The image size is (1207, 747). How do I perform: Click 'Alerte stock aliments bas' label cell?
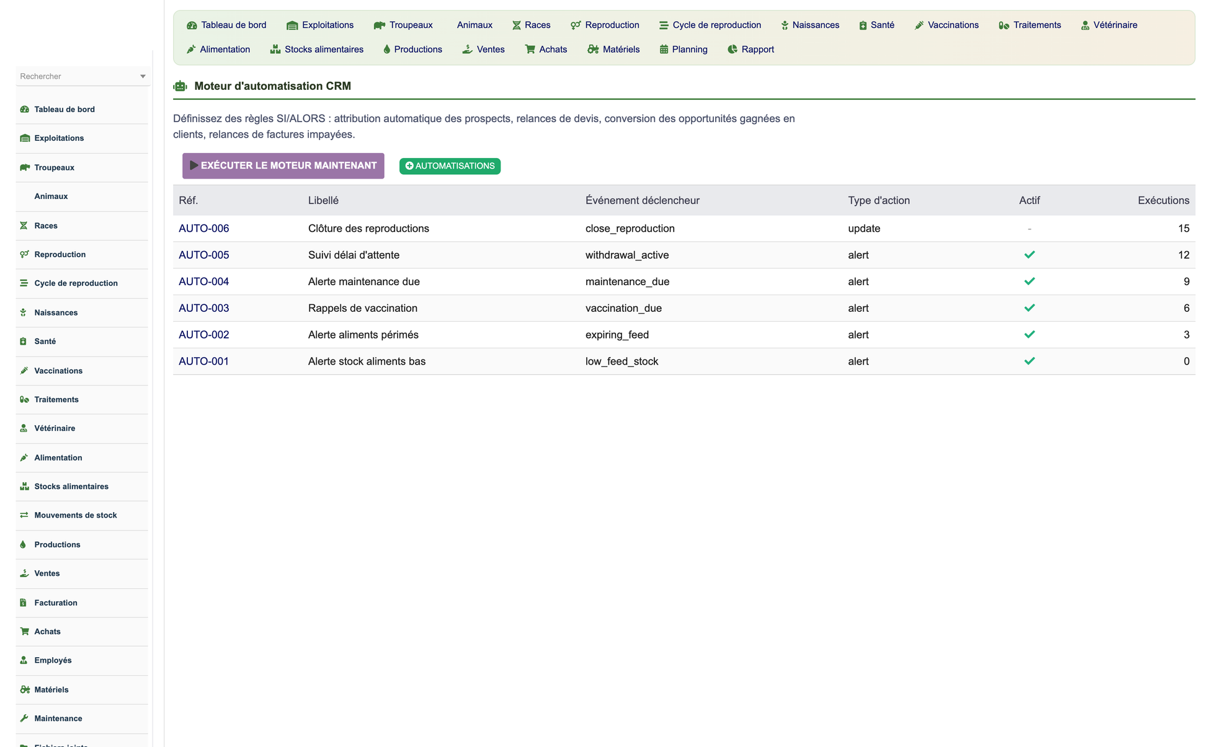(367, 361)
